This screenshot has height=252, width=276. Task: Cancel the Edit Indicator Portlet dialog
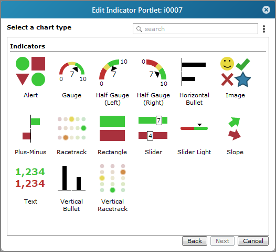(x=253, y=241)
